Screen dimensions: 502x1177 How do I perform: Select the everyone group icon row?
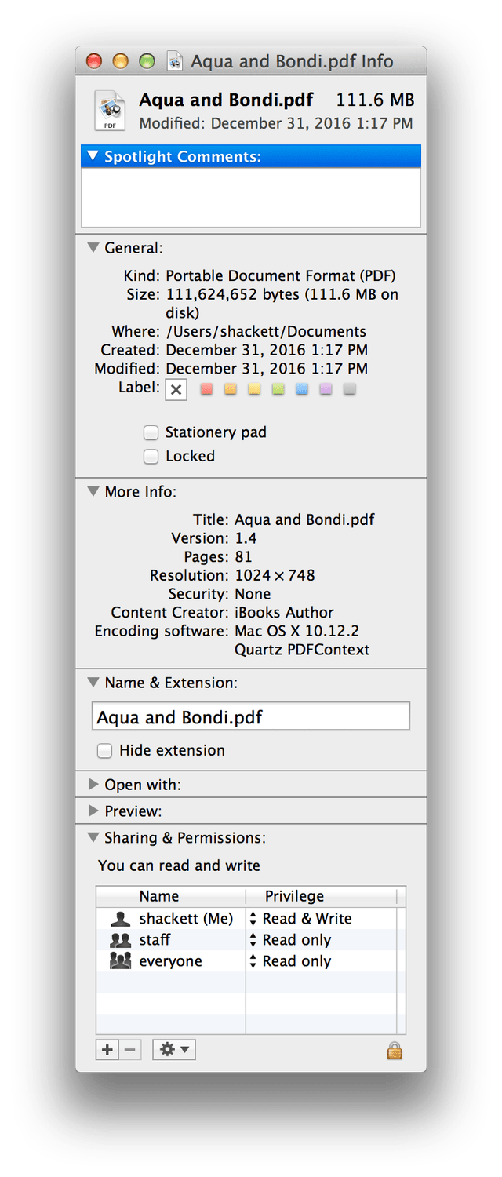pyautogui.click(x=120, y=961)
